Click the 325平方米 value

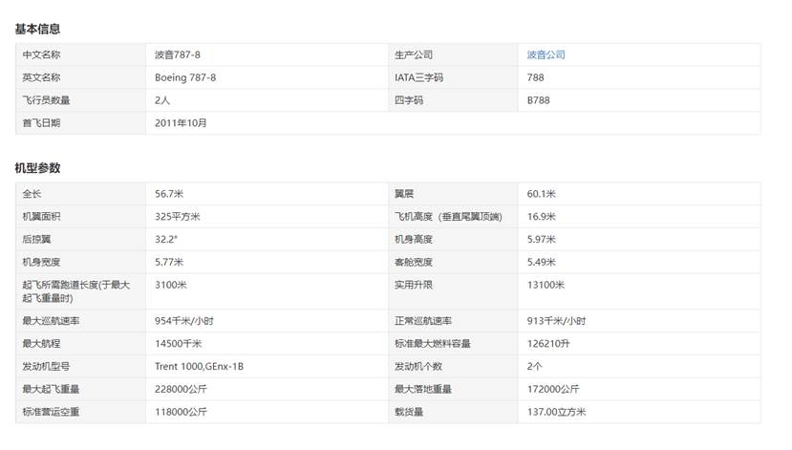(x=178, y=216)
